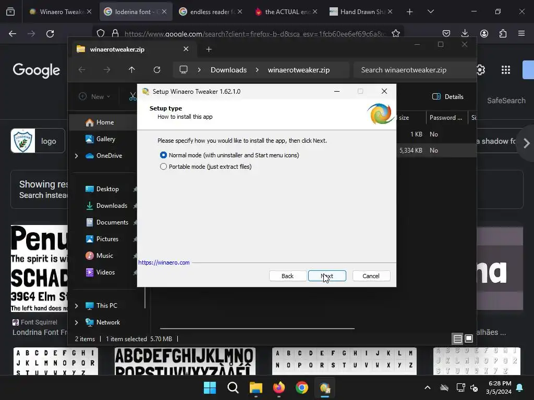Screen dimensions: 534x400
Task: Open Gallery in Explorer sidebar
Action: pos(105,139)
